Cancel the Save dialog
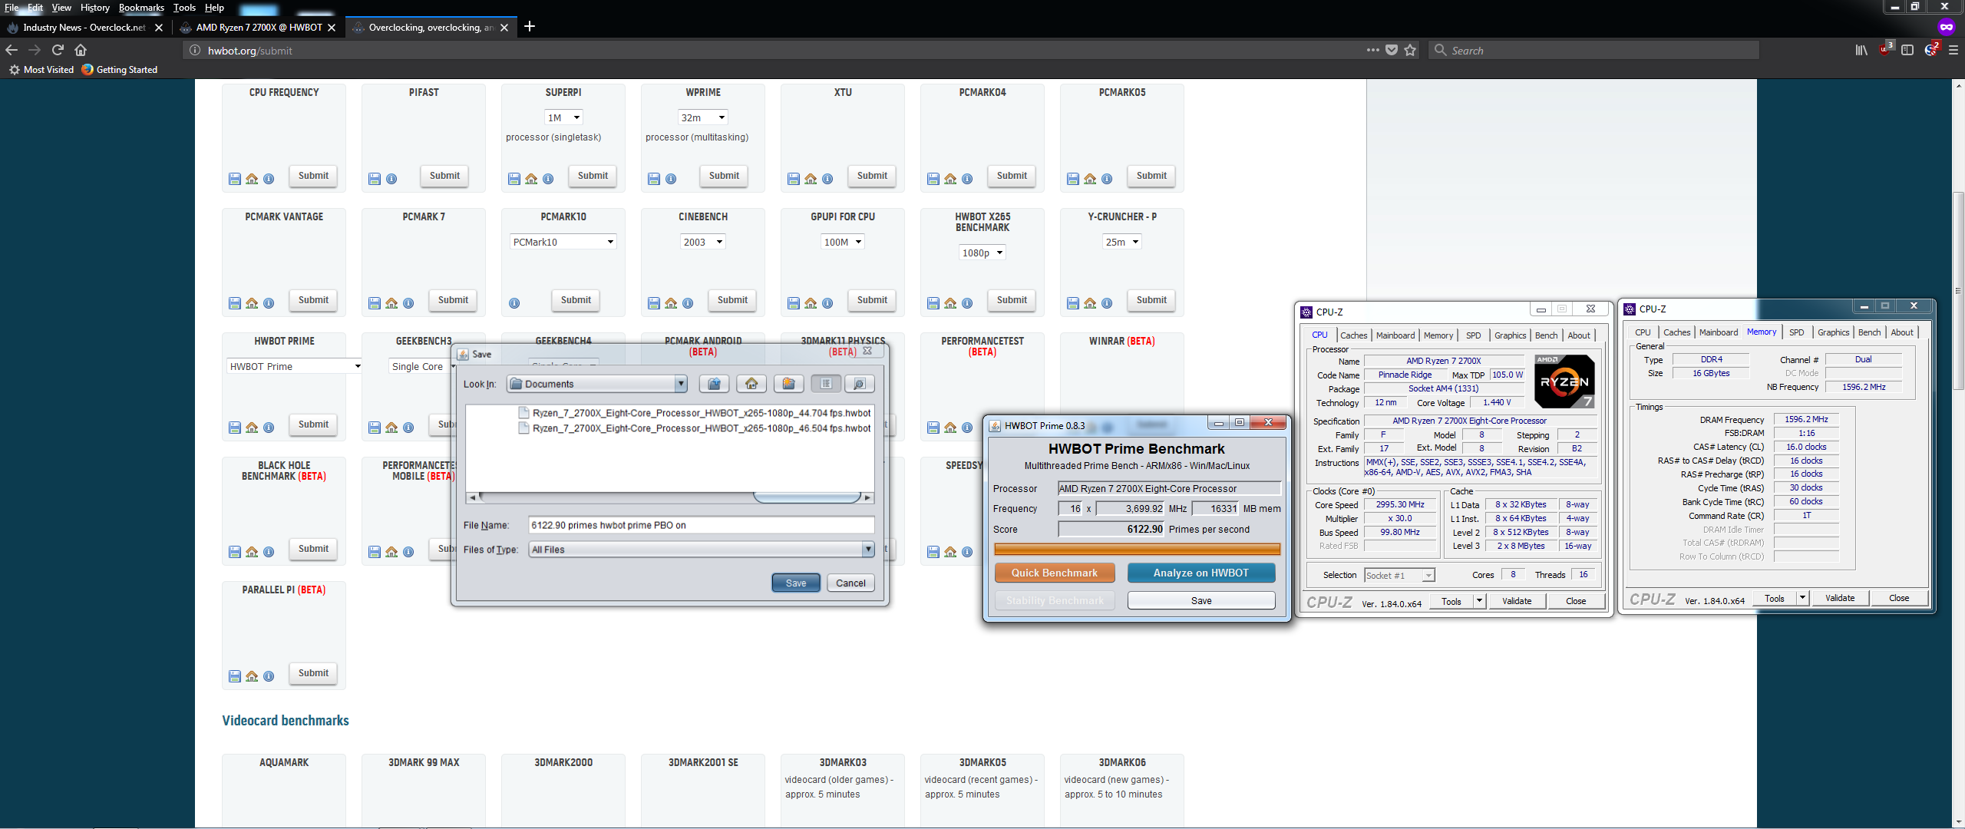Screen dimensions: 1965x829 click(x=850, y=583)
